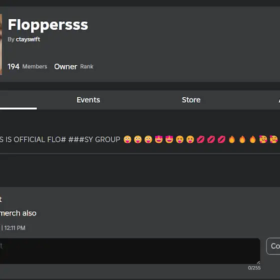Click the 'merch also' comment text
This screenshot has width=280, height=280.
[x=18, y=213]
